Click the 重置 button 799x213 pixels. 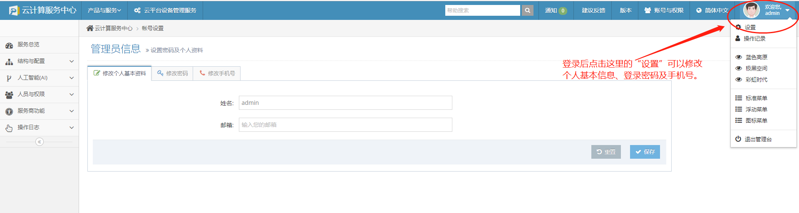[606, 152]
